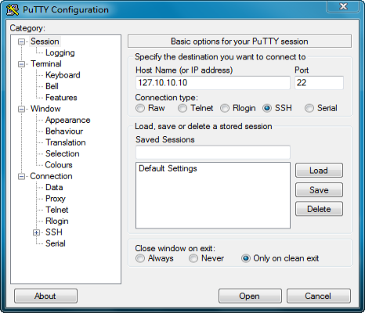This screenshot has width=365, height=313.
Task: Set close window on exit to Always
Action: pos(140,258)
